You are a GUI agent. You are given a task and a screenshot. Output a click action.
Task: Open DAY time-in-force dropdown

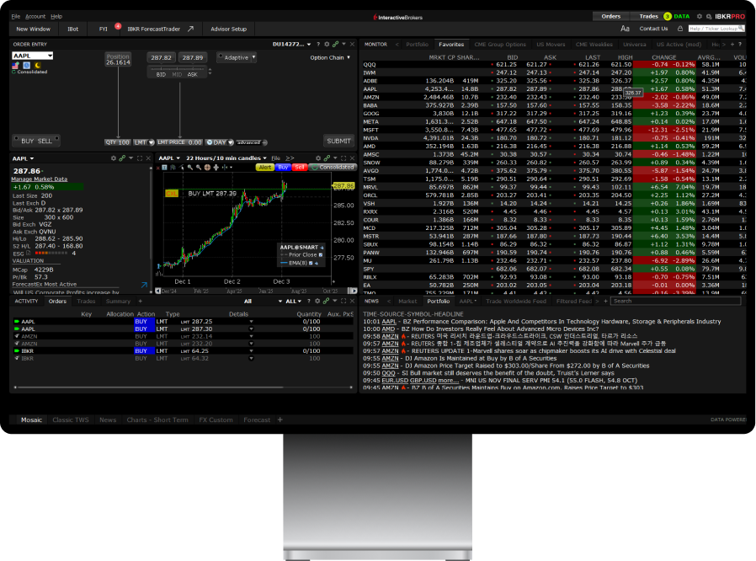tap(231, 142)
